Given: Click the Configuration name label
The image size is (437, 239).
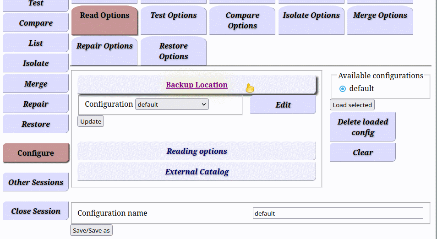Looking at the screenshot, I should (x=112, y=213).
